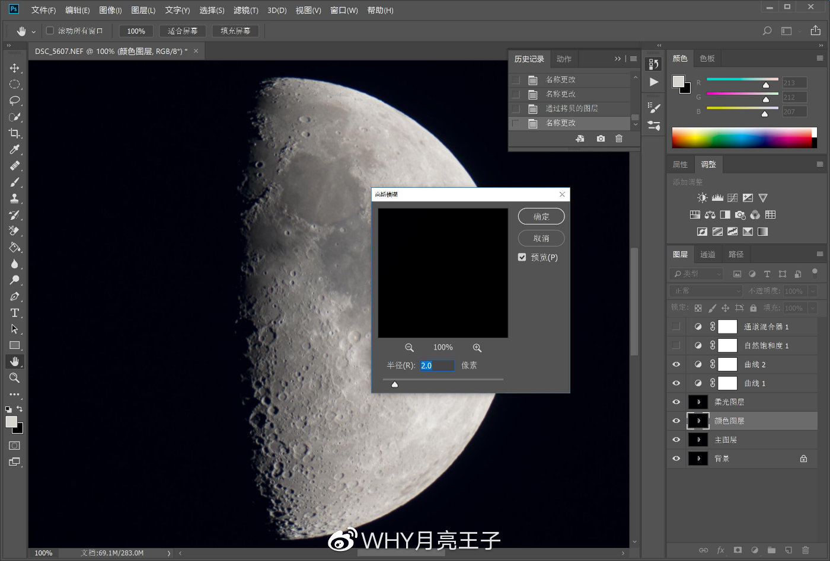Enable Scroll All Windows checkbox
Viewport: 830px width, 561px height.
[x=50, y=30]
